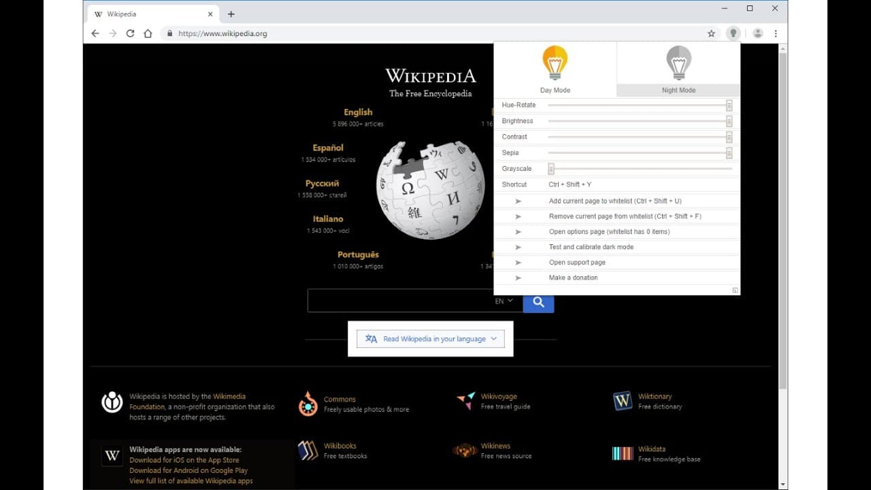Download for iOS on the App Store

(184, 460)
